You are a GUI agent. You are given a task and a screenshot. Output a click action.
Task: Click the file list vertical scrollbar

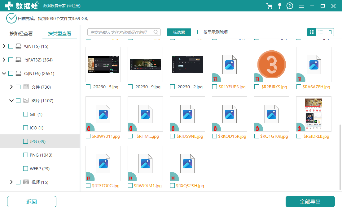[340, 154]
